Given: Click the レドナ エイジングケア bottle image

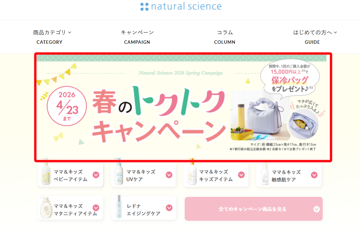Looking at the screenshot, I should pos(118,208).
